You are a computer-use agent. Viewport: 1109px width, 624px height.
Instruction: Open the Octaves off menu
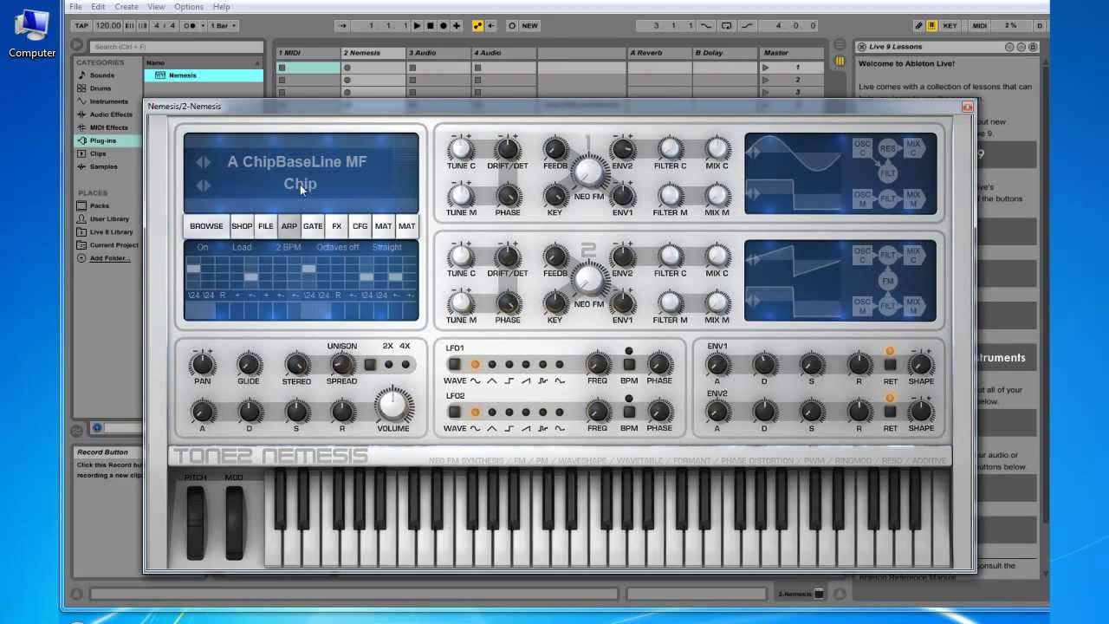point(338,247)
